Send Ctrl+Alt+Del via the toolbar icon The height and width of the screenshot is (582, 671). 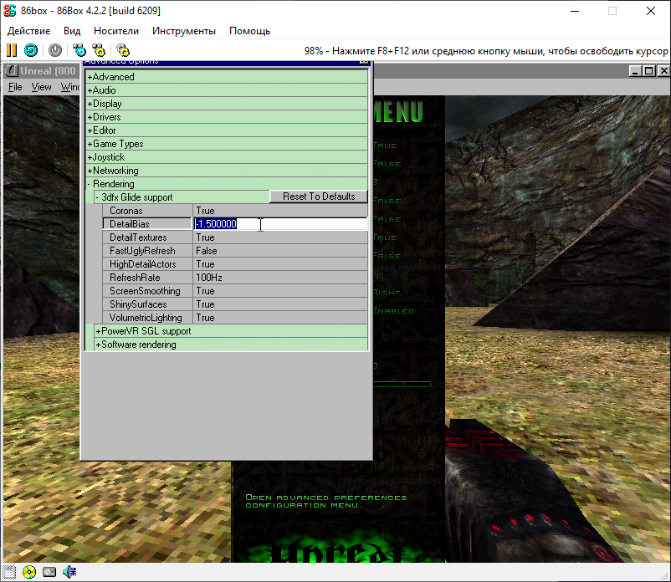point(79,50)
